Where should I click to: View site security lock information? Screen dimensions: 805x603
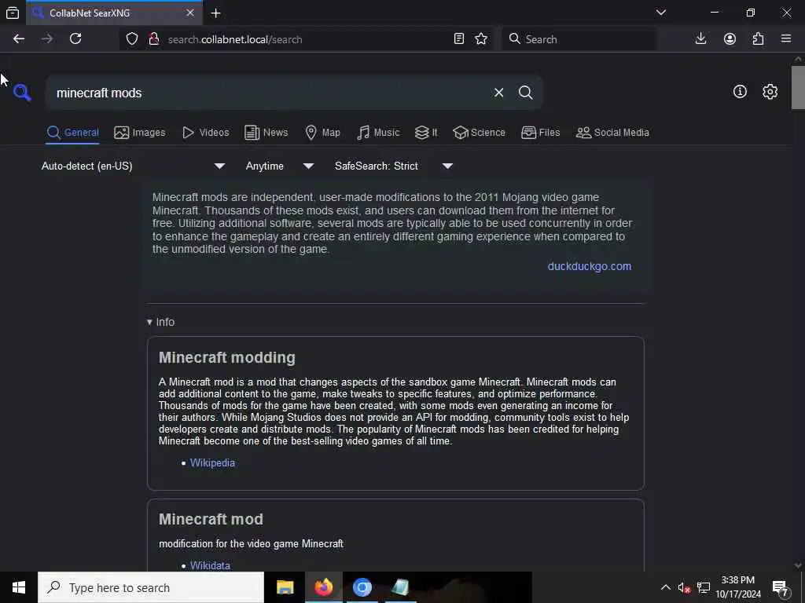pos(153,39)
